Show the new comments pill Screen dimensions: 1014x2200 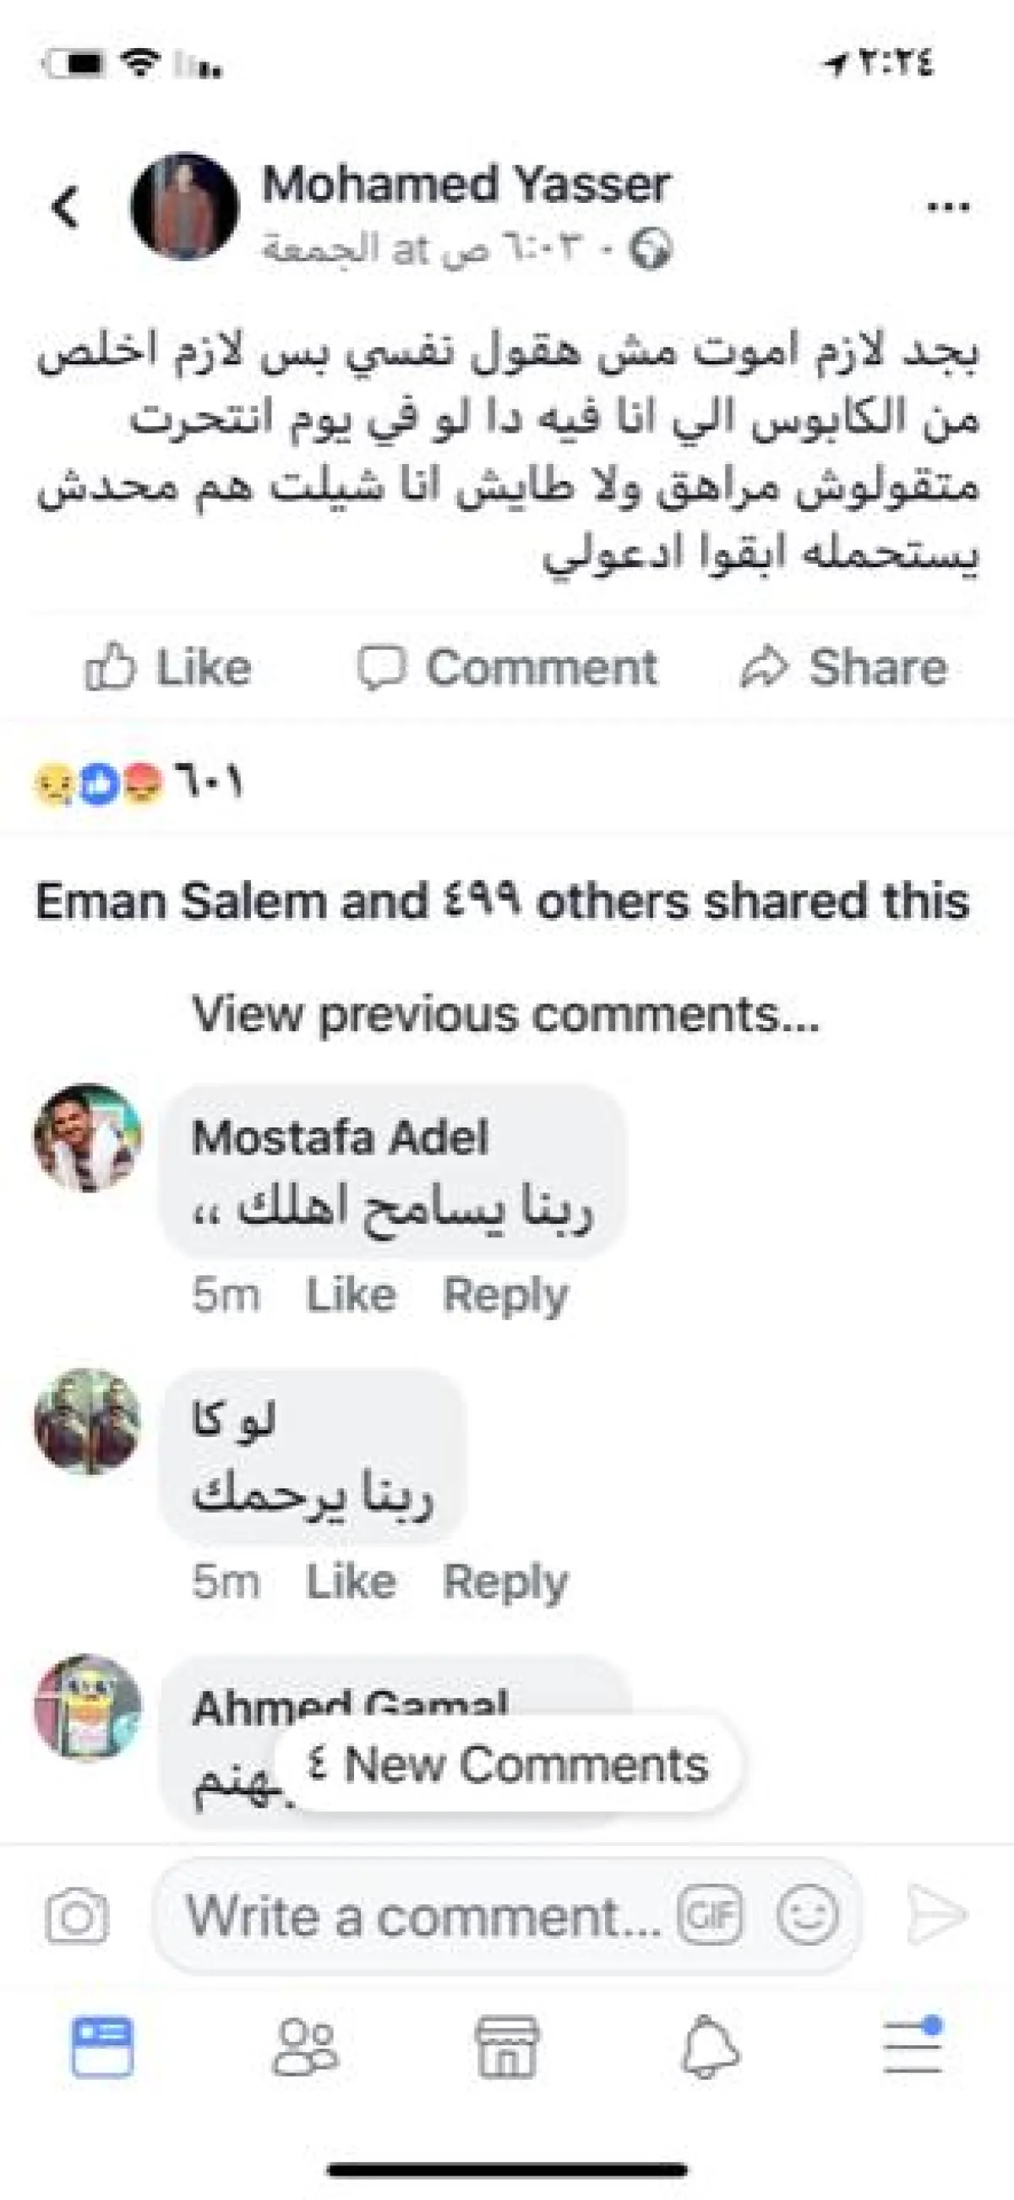(509, 1765)
